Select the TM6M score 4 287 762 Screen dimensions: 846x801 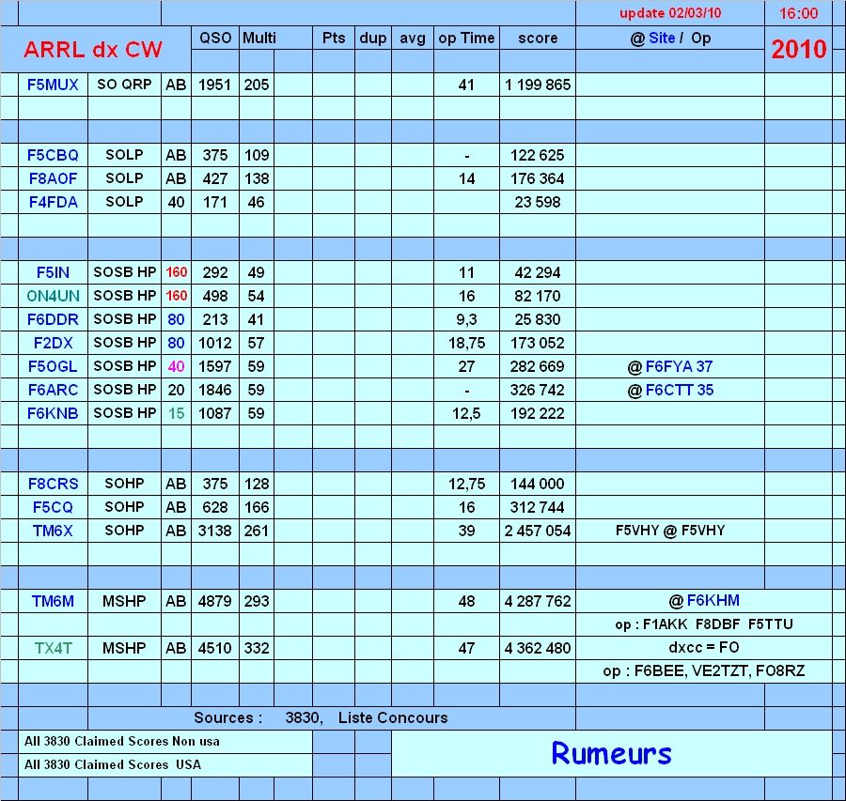tap(538, 601)
